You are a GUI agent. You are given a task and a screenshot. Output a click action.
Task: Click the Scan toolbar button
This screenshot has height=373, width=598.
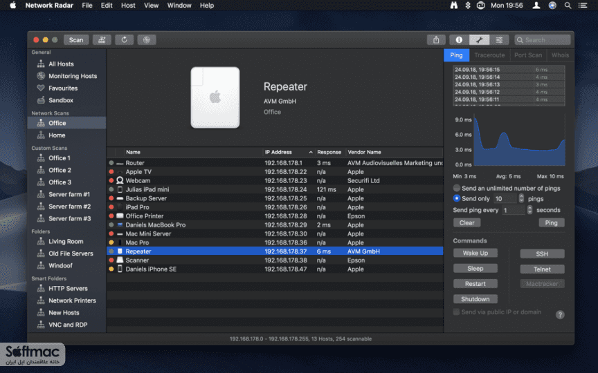coord(76,39)
